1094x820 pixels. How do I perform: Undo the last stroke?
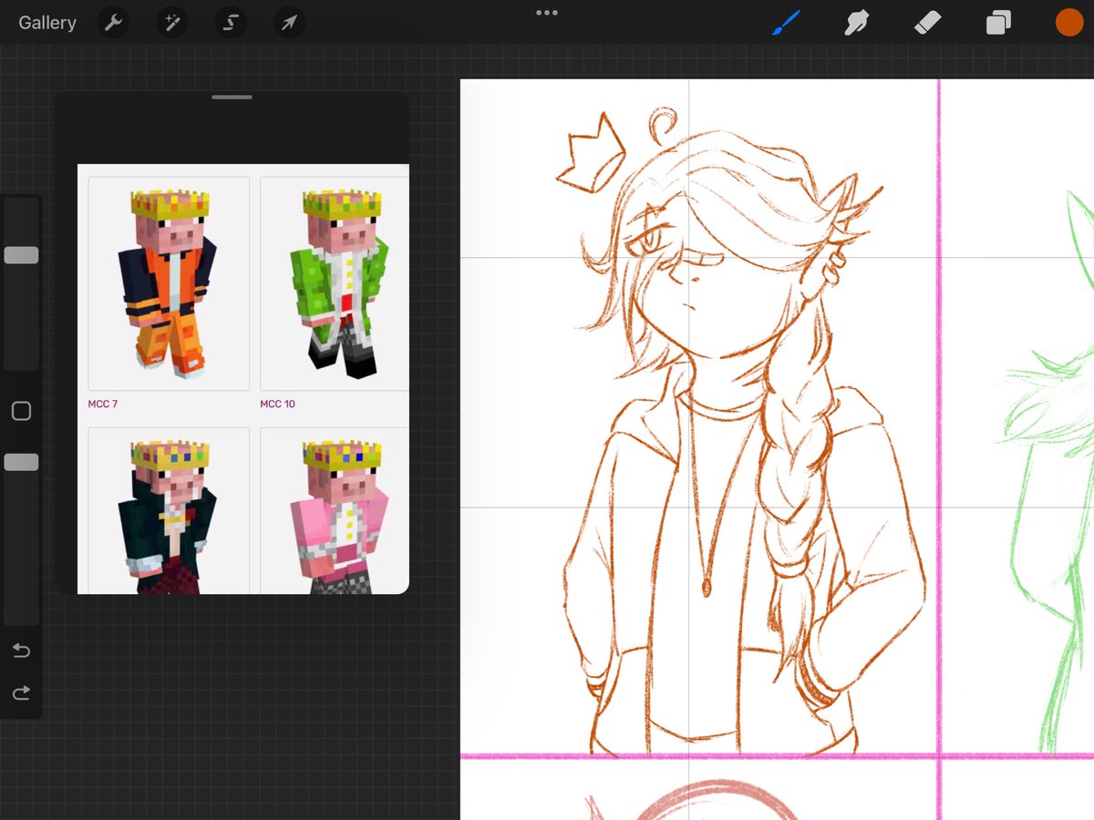click(21, 651)
